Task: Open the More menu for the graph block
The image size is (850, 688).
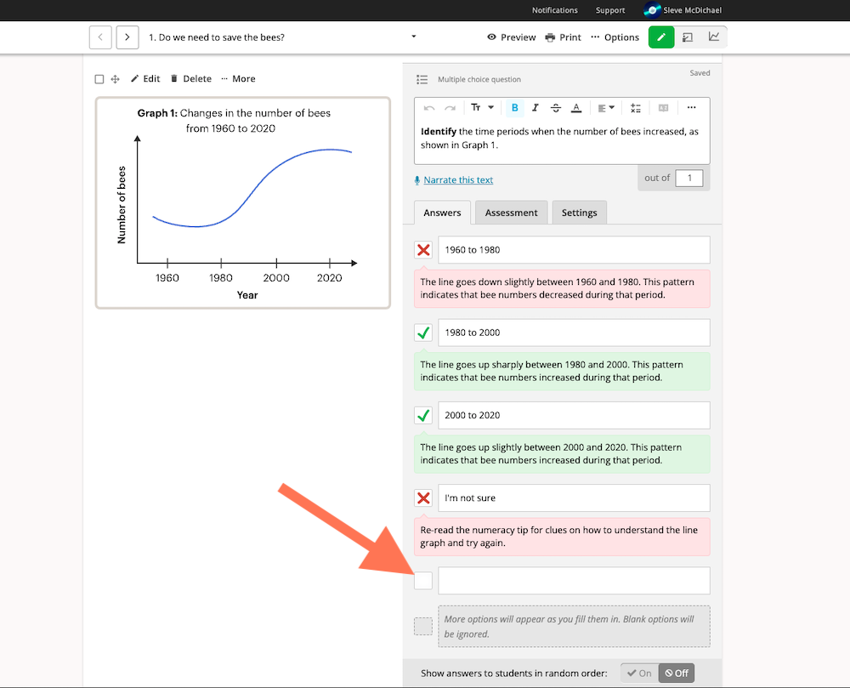Action: coord(238,79)
